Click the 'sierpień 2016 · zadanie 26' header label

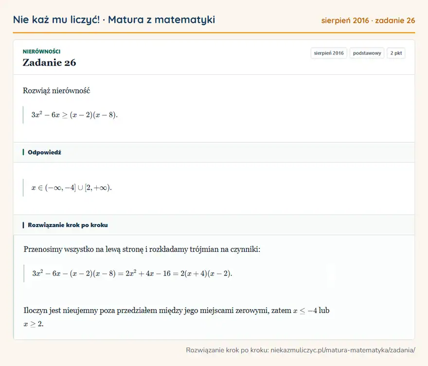click(x=368, y=20)
